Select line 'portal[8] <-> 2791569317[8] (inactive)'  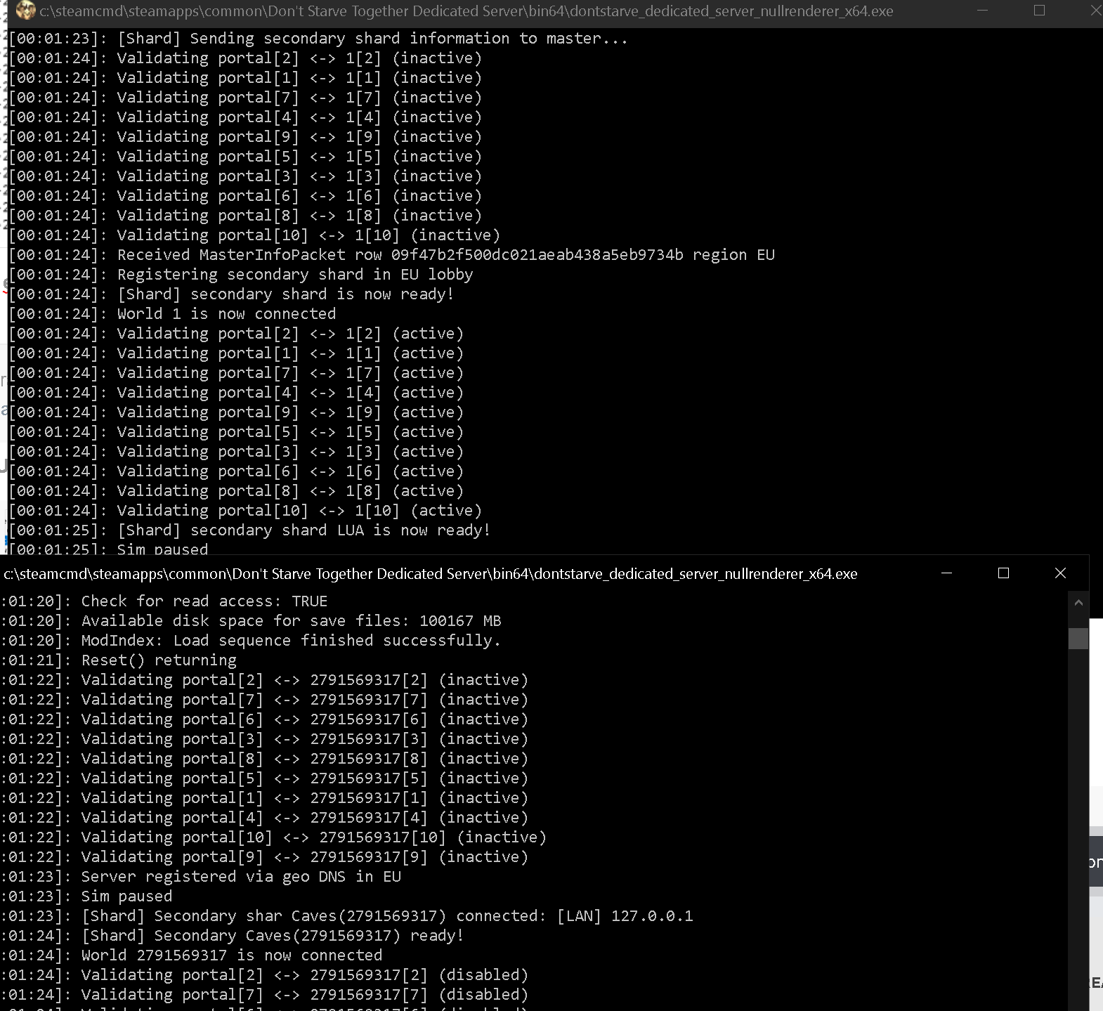[x=264, y=759]
